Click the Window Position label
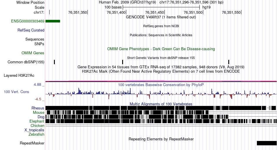The image size is (277, 150). (30, 2)
